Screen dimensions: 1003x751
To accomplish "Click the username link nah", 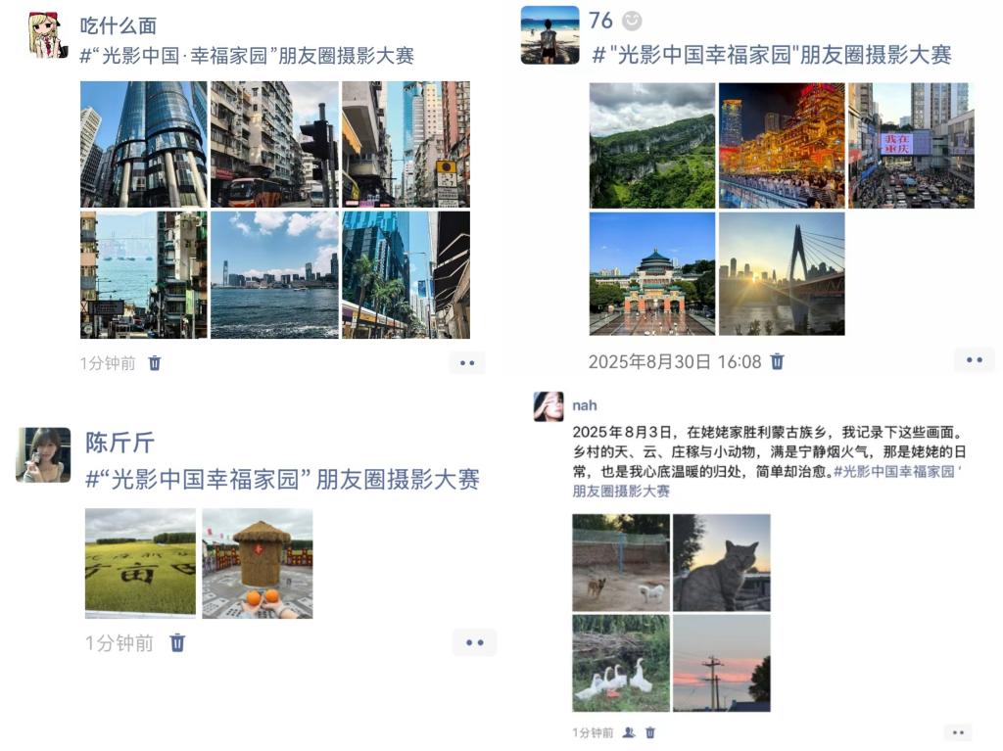I will tap(584, 405).
